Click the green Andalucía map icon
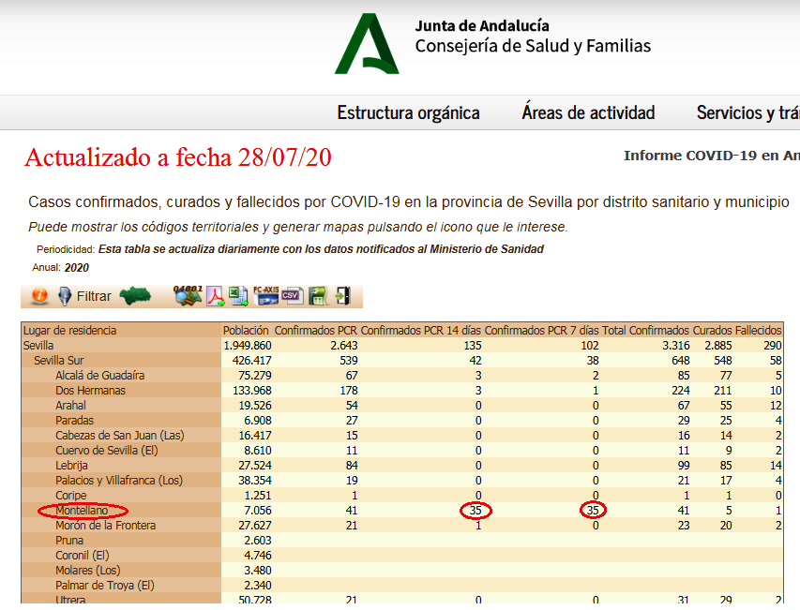Viewport: 800px width, 610px height. [x=136, y=296]
